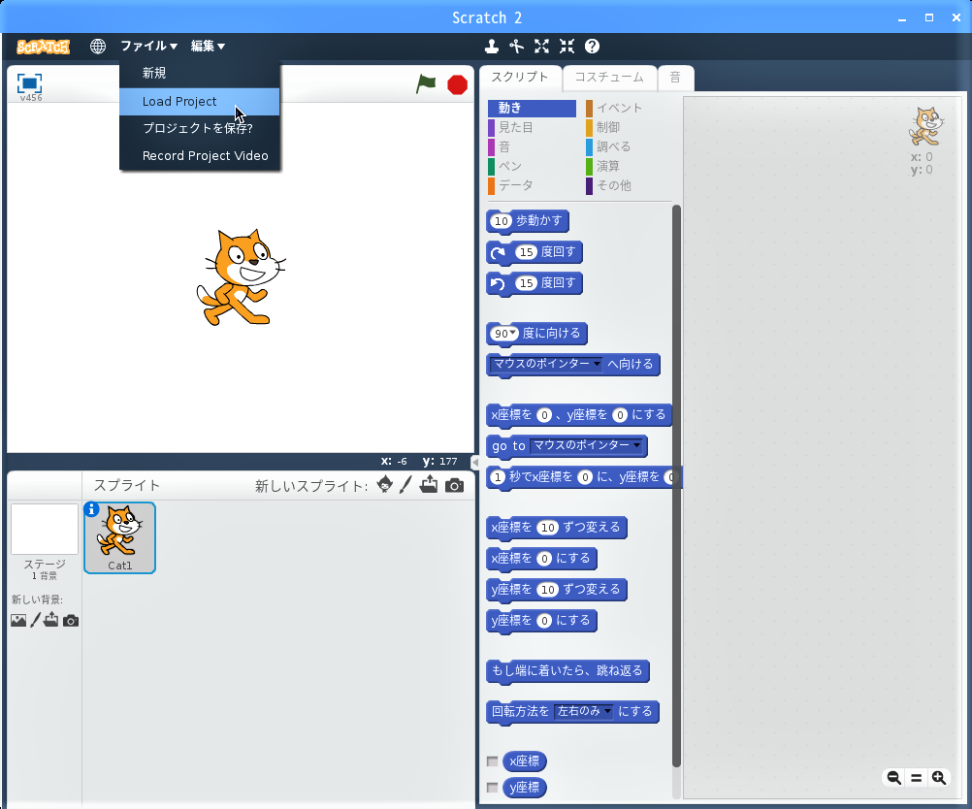Choose Load Project menu item

[x=200, y=101]
